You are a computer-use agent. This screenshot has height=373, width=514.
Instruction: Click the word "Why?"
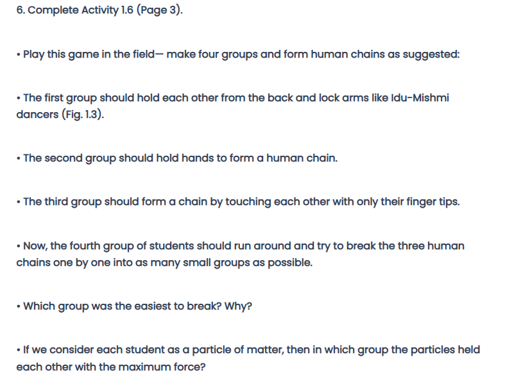pos(237,306)
